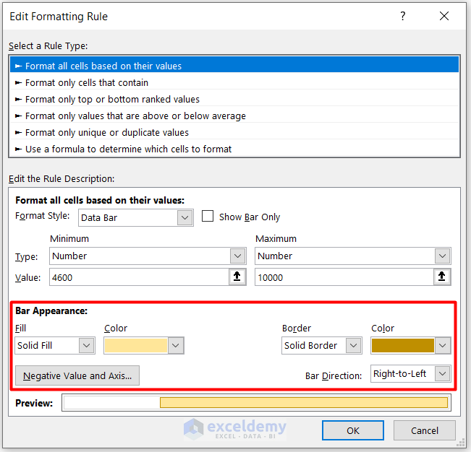Viewport: 471px width, 452px height.
Task: Open the Border style dropdown
Action: pos(354,345)
